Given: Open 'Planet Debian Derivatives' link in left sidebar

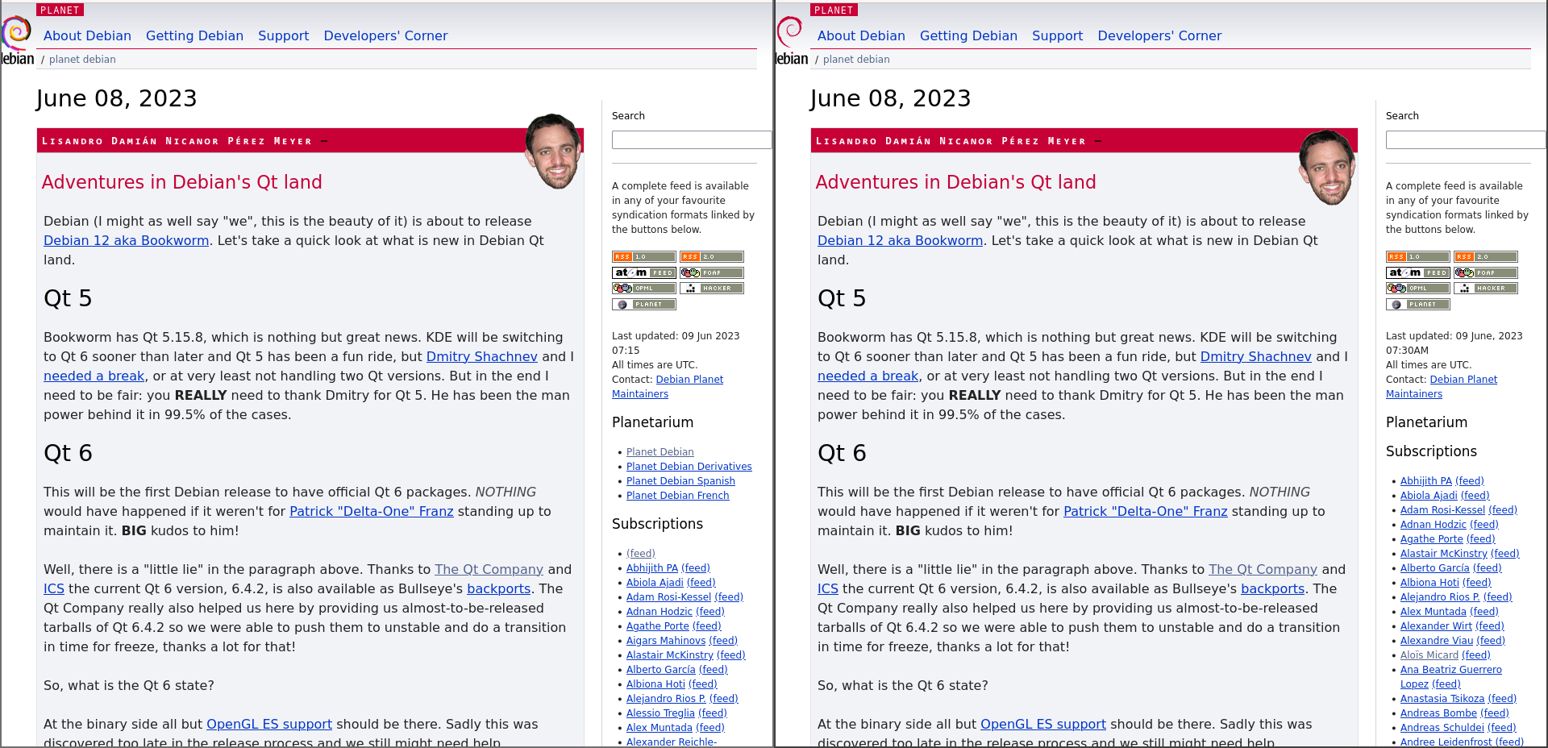Looking at the screenshot, I should coord(689,467).
